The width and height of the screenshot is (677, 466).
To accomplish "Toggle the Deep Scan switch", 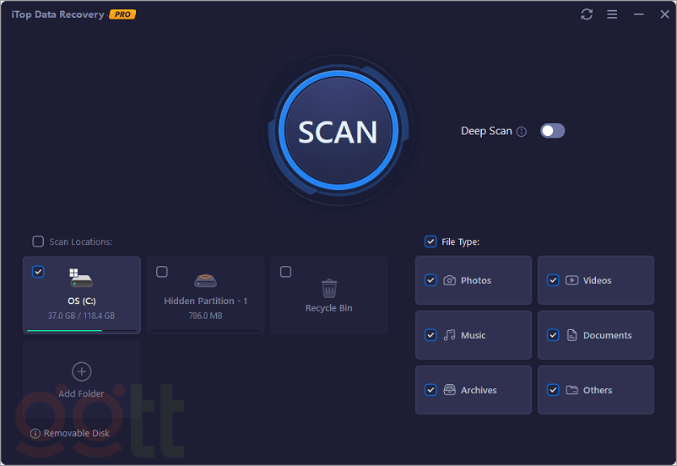I will tap(552, 131).
